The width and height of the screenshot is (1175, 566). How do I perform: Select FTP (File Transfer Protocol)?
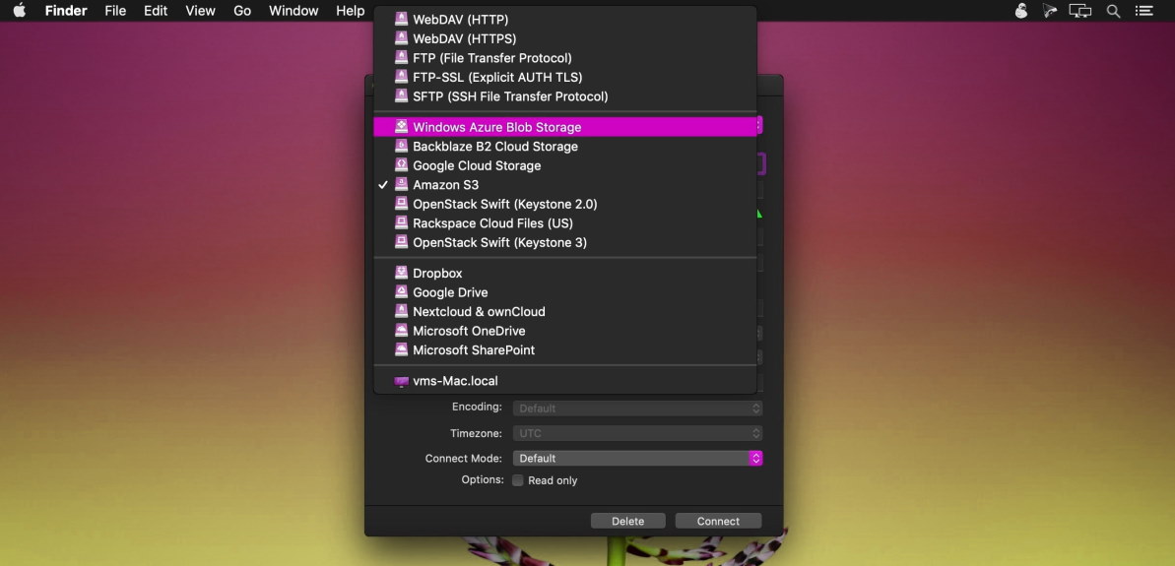click(x=565, y=58)
